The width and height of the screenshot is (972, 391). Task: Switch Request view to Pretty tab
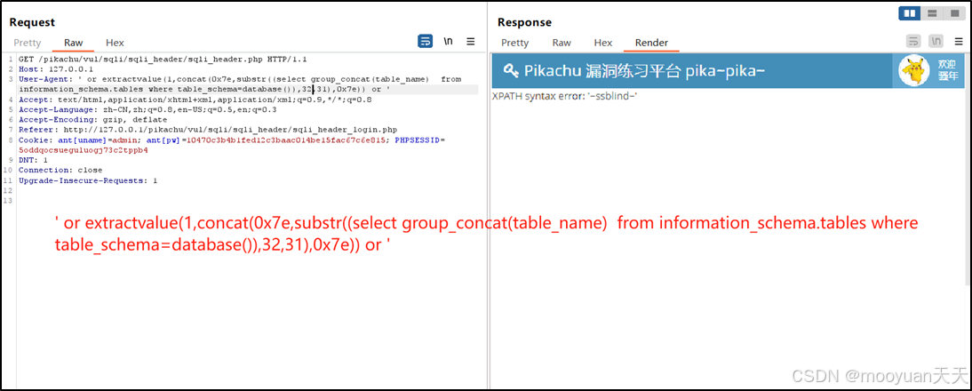(x=28, y=43)
